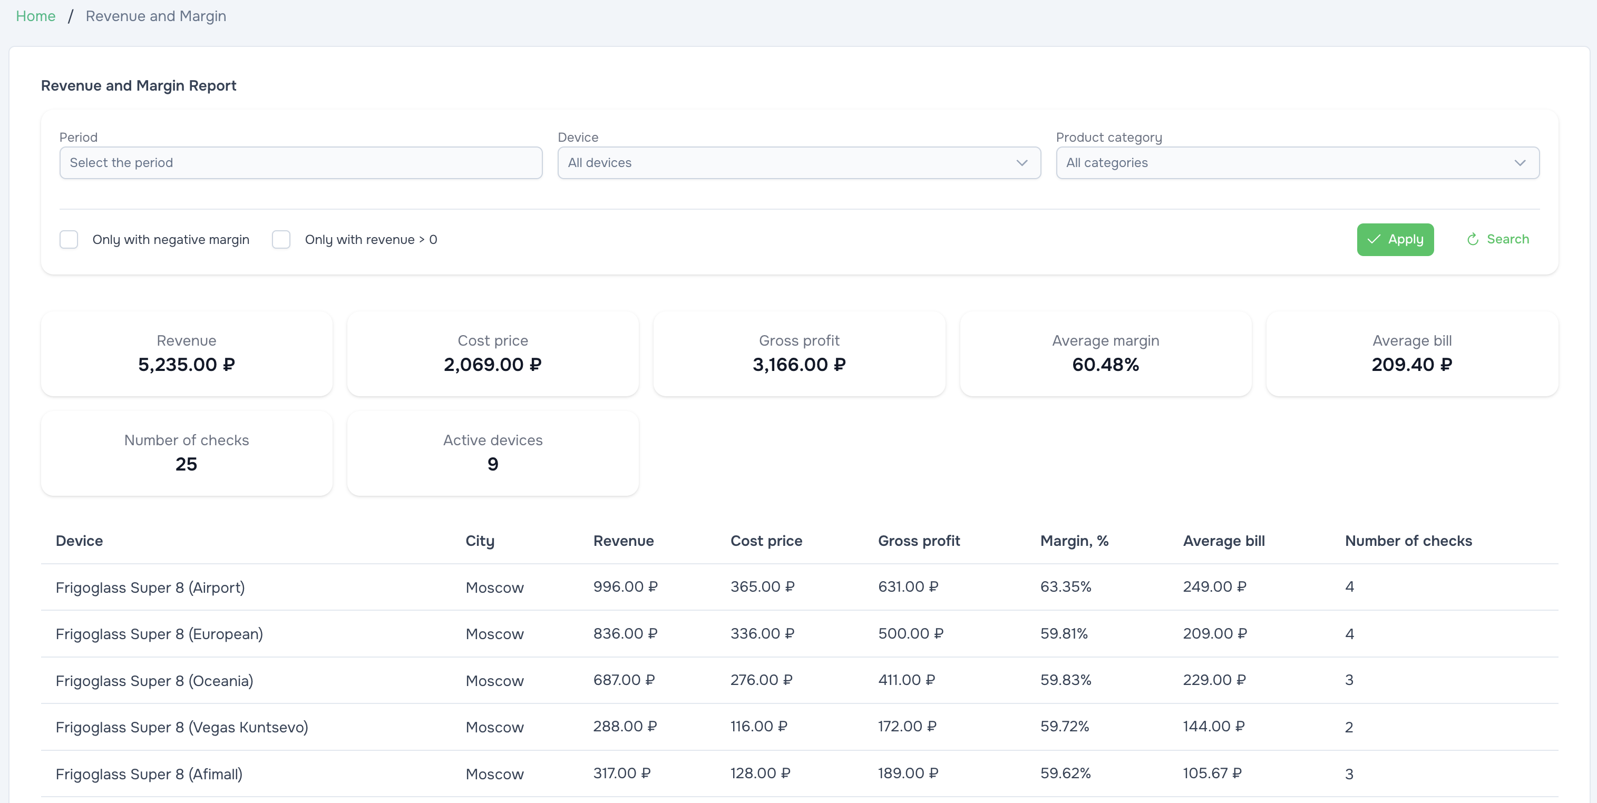Click the Margin, % column header

(x=1074, y=541)
